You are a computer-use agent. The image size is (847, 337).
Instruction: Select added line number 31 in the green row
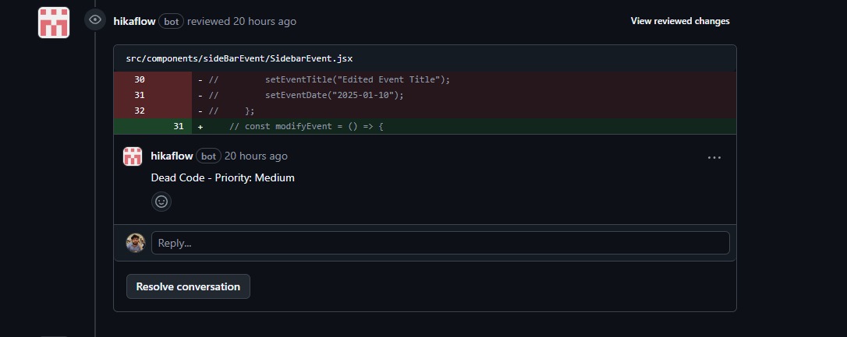(179, 126)
